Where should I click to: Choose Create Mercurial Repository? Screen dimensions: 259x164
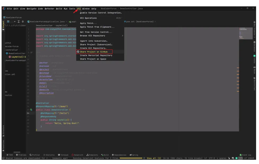pyautogui.click(x=100, y=55)
